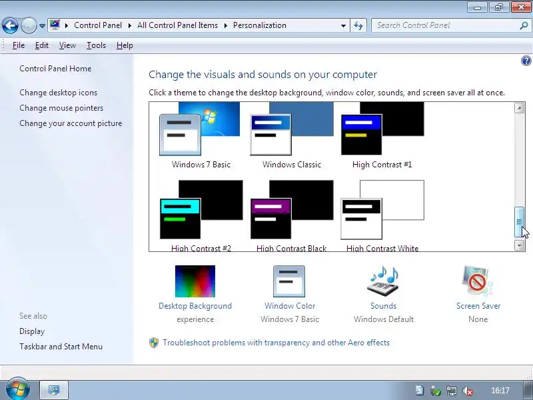Open the Edit menu

[x=42, y=45]
